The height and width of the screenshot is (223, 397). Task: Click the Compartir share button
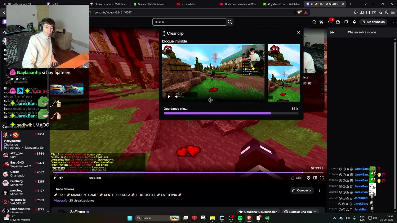tap(302, 190)
